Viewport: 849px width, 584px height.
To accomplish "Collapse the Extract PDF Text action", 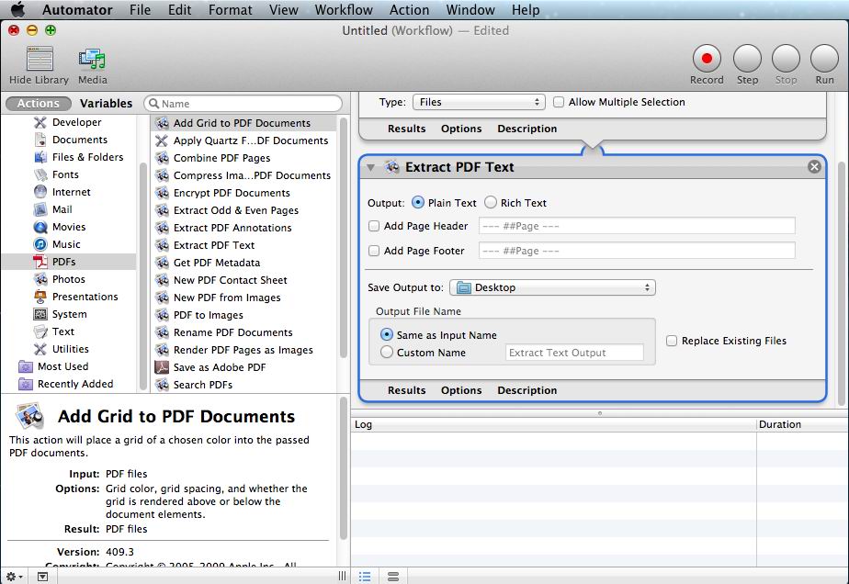I will (371, 167).
